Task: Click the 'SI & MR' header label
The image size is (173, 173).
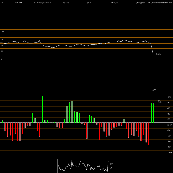Action: [x=18, y=3]
